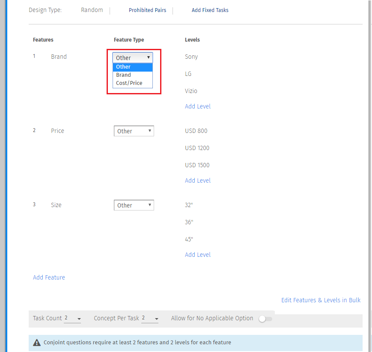Screen dimensions: 372x352
Task: Click Add Level under Size levels
Action: (x=198, y=255)
